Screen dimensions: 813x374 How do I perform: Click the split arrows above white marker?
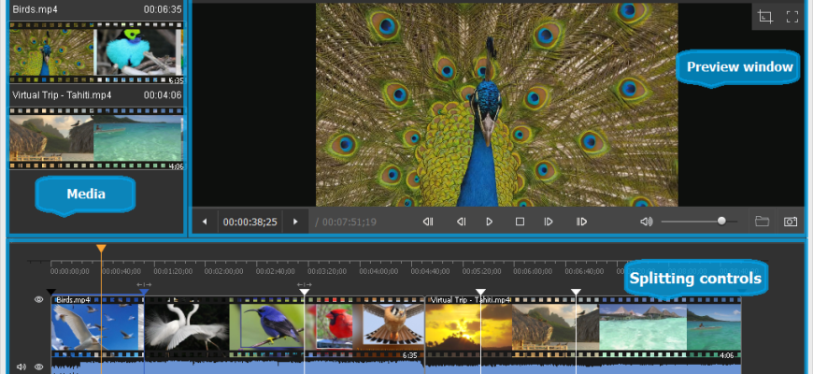coord(305,285)
